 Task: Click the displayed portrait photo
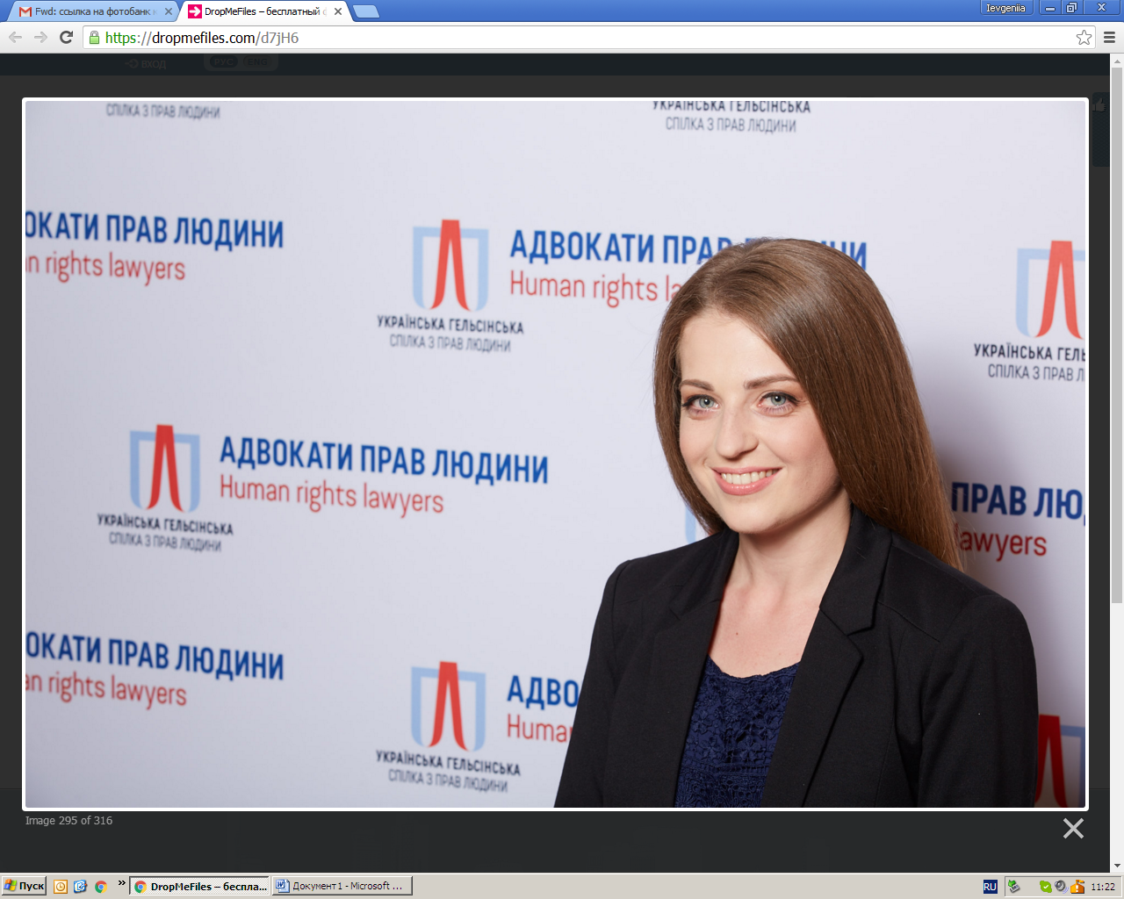(x=555, y=453)
